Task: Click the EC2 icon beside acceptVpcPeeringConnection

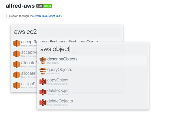Action: tap(17, 54)
